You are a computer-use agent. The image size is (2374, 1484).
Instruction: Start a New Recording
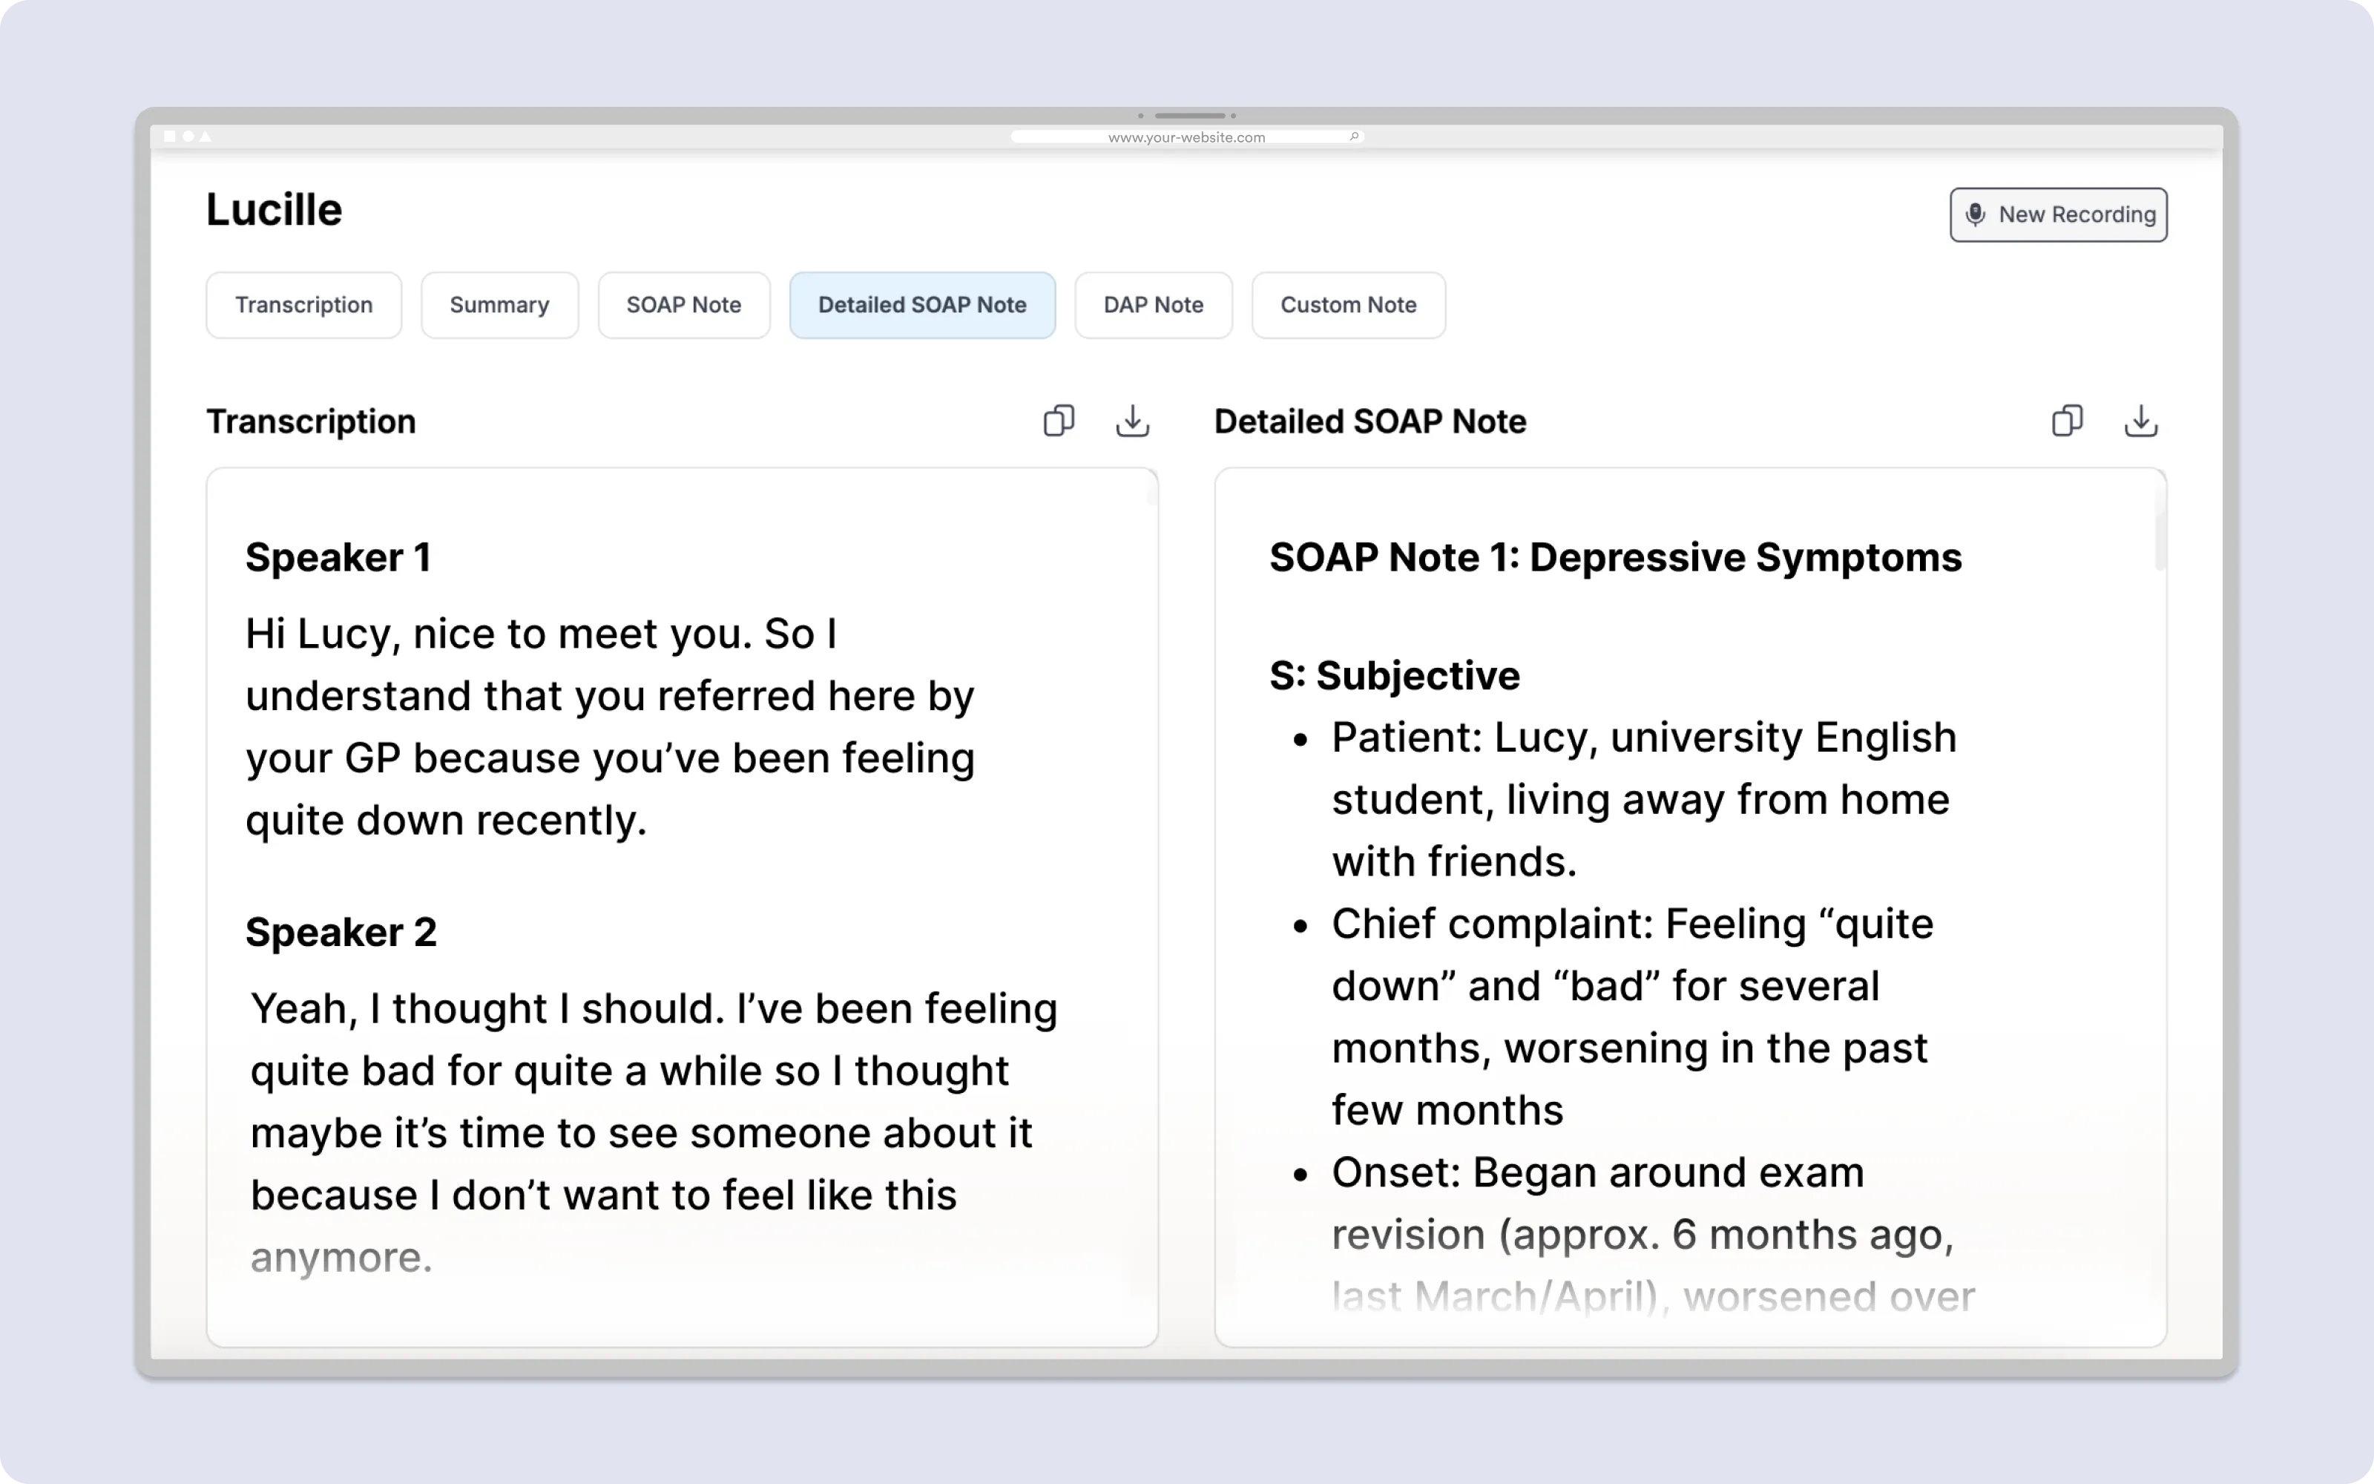point(2058,214)
